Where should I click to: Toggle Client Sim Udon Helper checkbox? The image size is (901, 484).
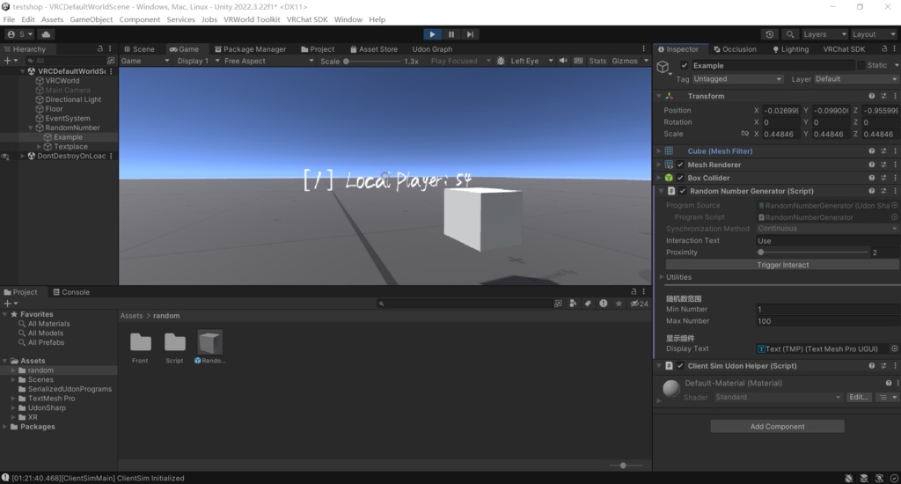click(x=680, y=365)
